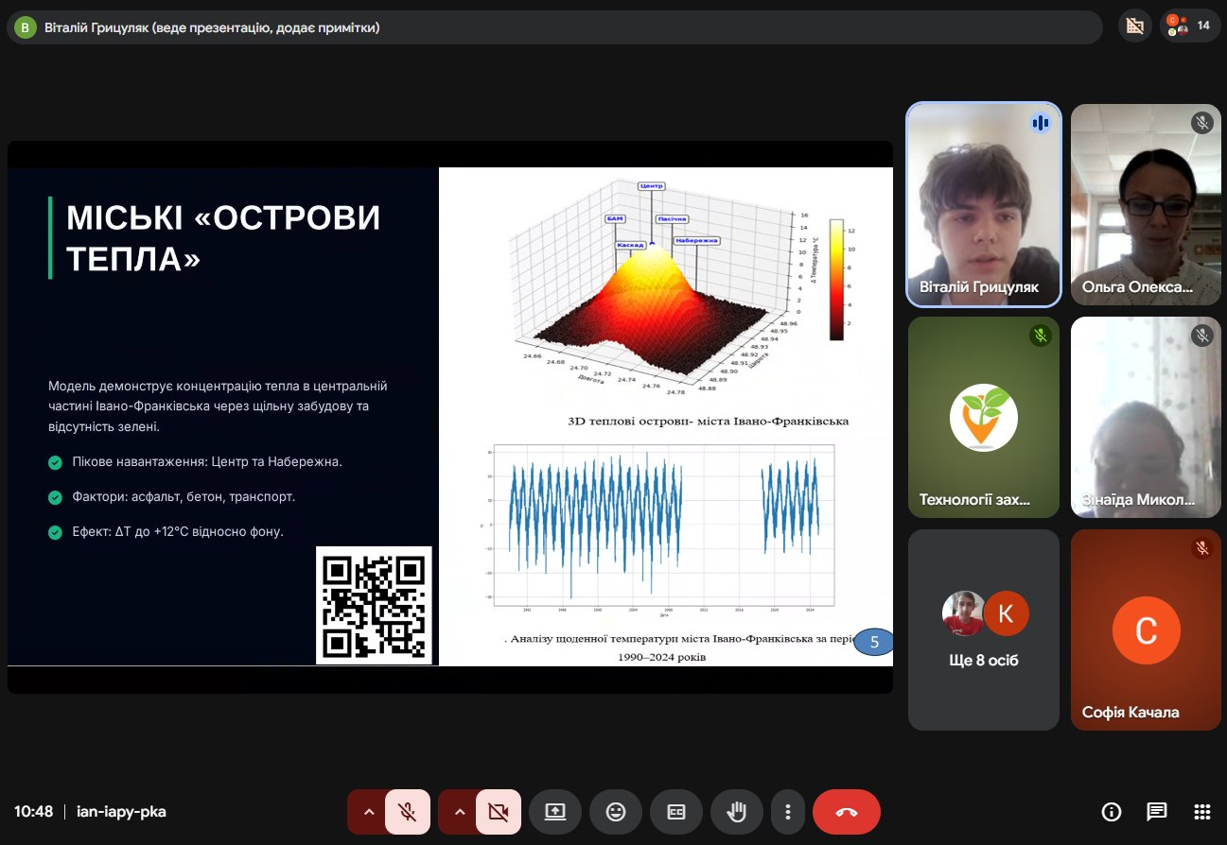Click the crossed-out presentation icon at top
This screenshot has height=845, width=1227.
point(1135,26)
